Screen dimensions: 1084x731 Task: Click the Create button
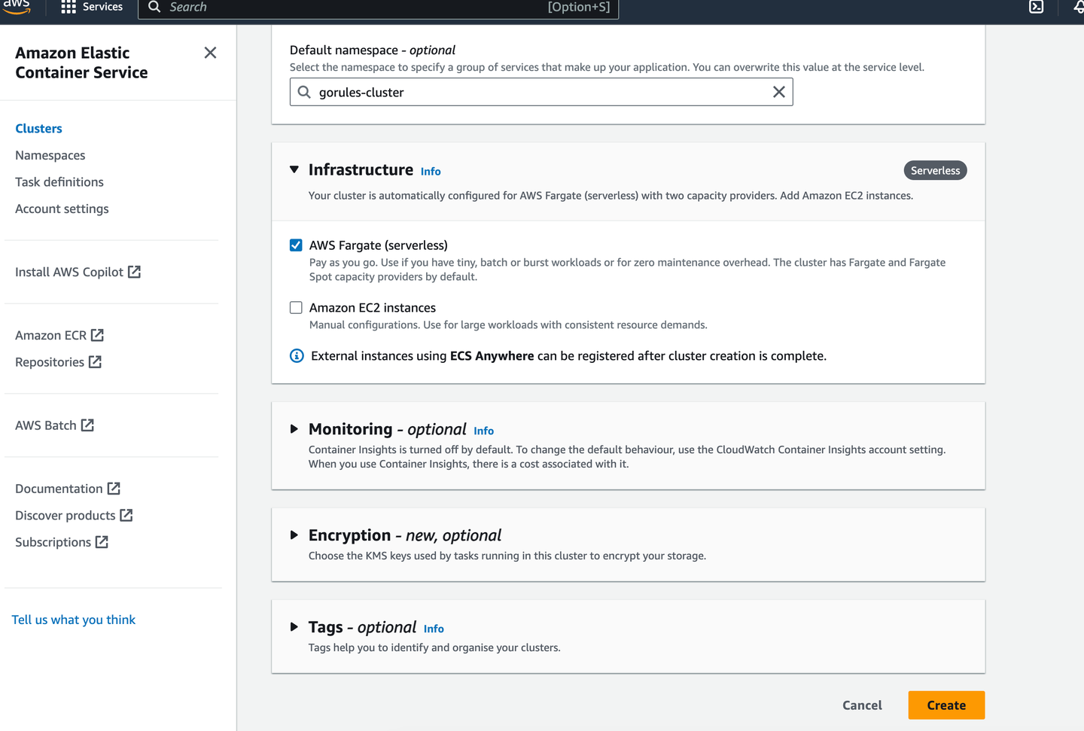946,705
